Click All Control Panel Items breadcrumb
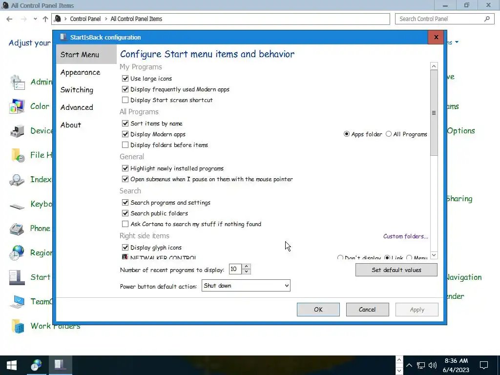The image size is (500, 375). coord(136,19)
